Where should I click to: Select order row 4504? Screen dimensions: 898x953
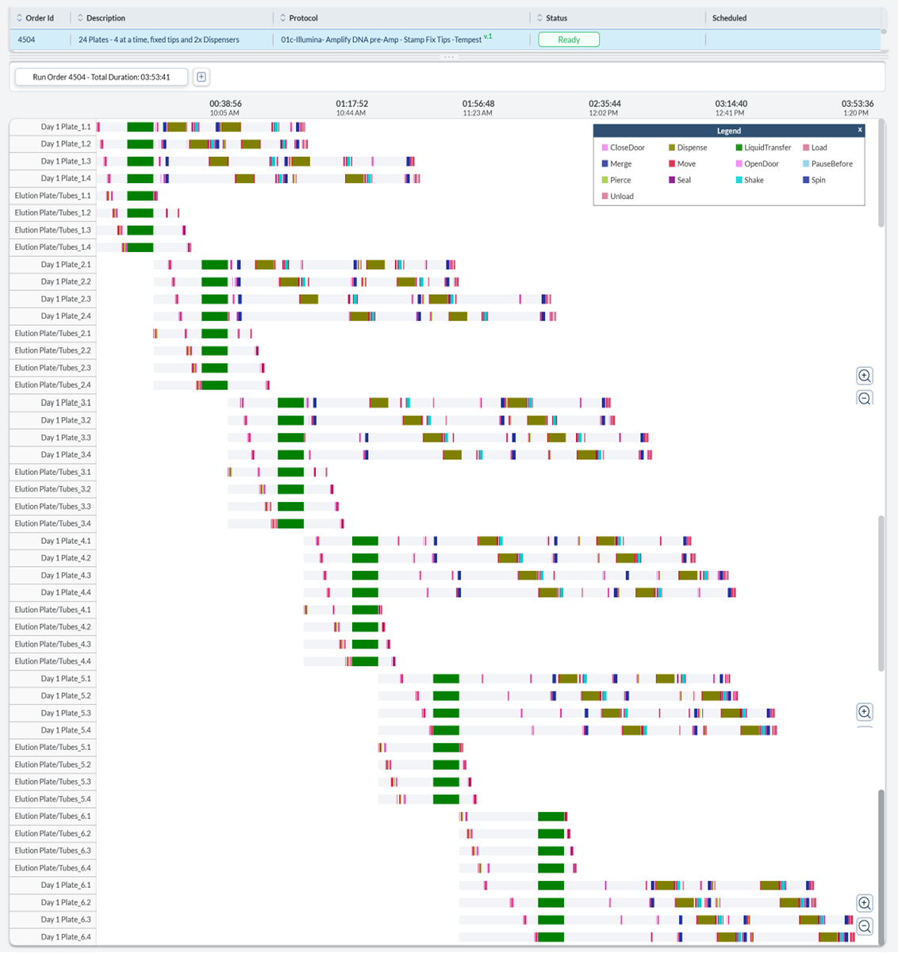(x=27, y=40)
